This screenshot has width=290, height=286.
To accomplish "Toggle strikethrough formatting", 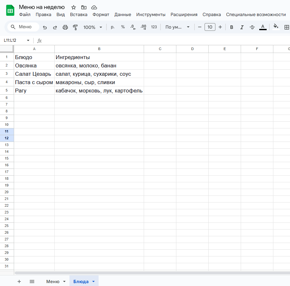I will [x=252, y=27].
